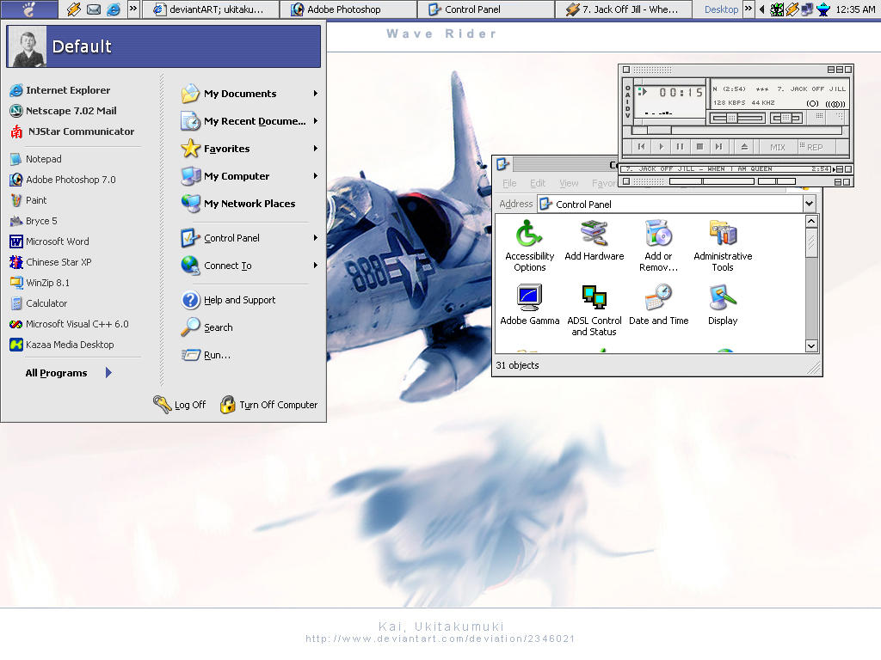Skip to next track in Winamp
The height and width of the screenshot is (660, 881).
coord(718,147)
